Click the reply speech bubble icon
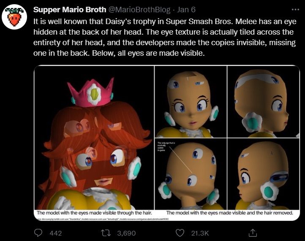This screenshot has height=241, width=305. (38, 233)
